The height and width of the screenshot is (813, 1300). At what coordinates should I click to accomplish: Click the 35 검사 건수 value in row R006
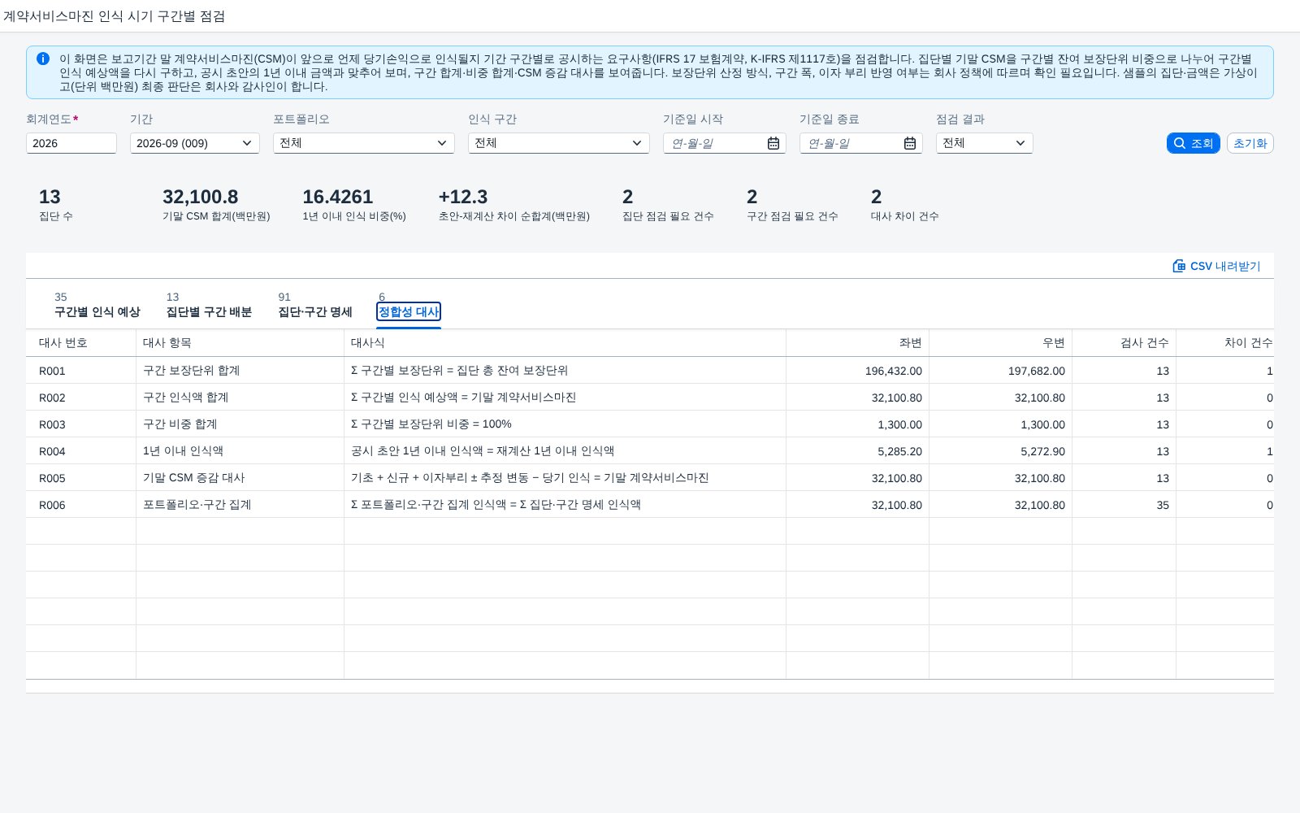point(1163,505)
